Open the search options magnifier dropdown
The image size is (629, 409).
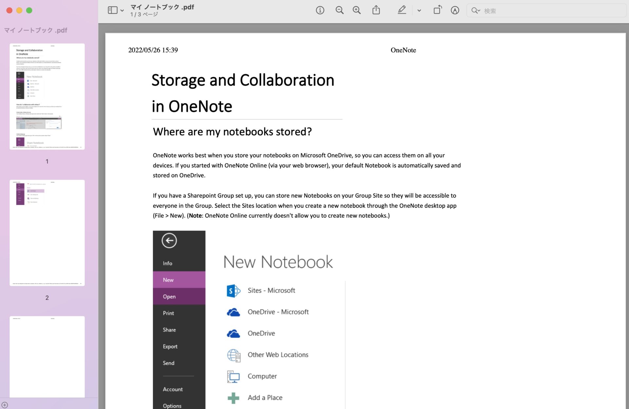476,10
